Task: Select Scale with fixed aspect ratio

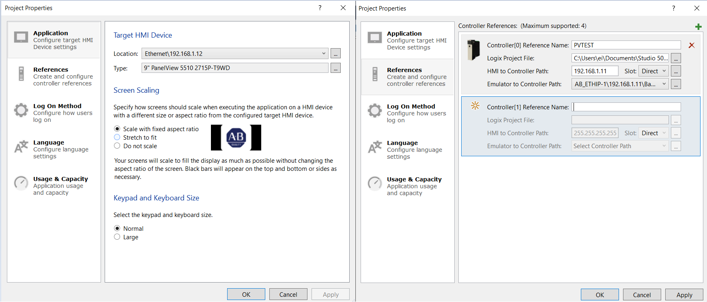Action: pos(117,129)
